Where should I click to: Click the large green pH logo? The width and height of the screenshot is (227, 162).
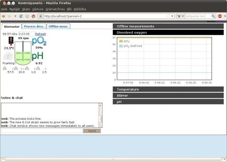[38, 56]
